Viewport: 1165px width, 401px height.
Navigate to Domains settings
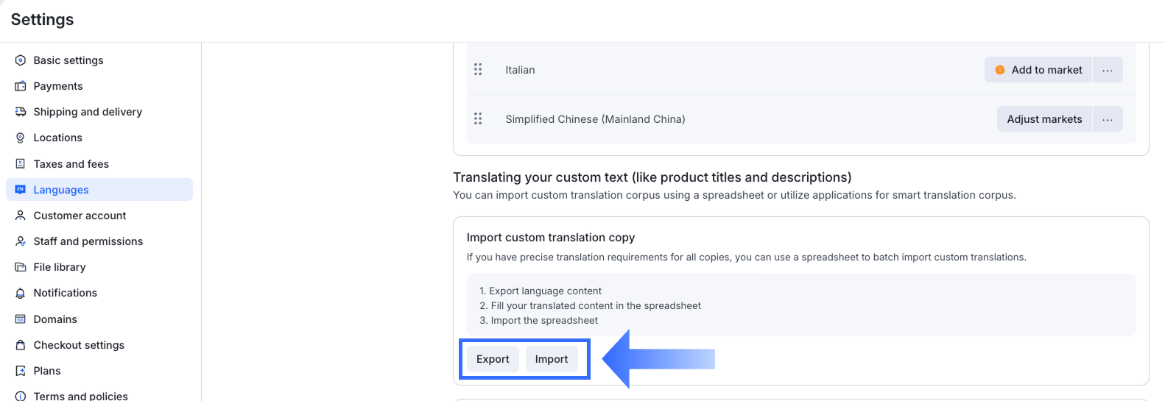tap(55, 319)
